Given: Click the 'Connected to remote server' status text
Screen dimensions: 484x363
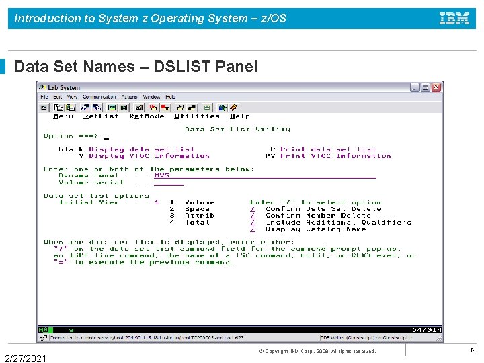Looking at the screenshot, I should (147, 338).
